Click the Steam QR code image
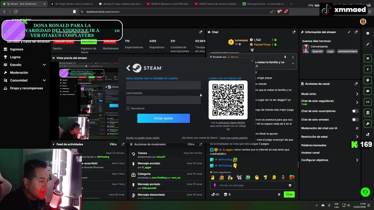The width and height of the screenshot is (374, 210). point(228,100)
